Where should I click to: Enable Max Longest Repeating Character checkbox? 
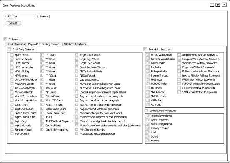[x=76, y=133]
